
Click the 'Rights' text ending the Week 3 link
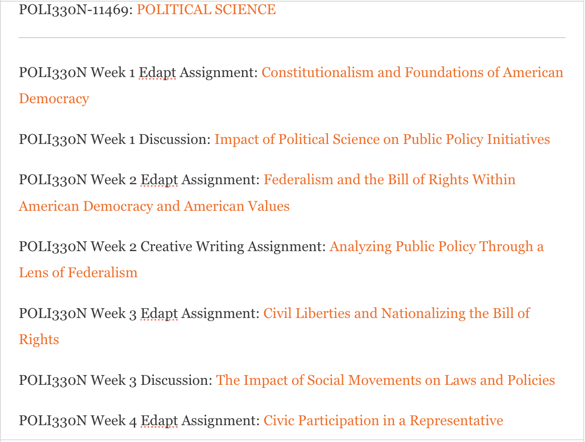coord(39,340)
